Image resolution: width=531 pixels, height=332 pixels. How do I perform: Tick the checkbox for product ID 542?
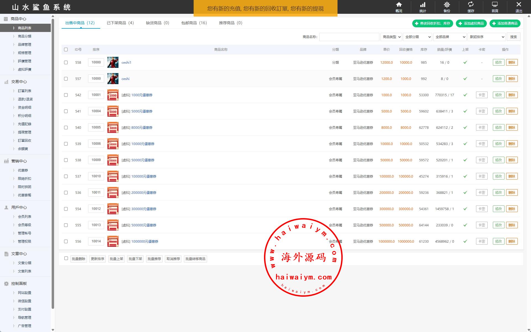(66, 95)
